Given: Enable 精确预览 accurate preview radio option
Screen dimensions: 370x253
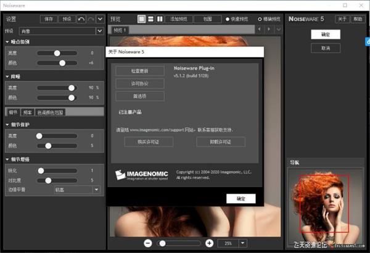Looking at the screenshot, I should 260,19.
